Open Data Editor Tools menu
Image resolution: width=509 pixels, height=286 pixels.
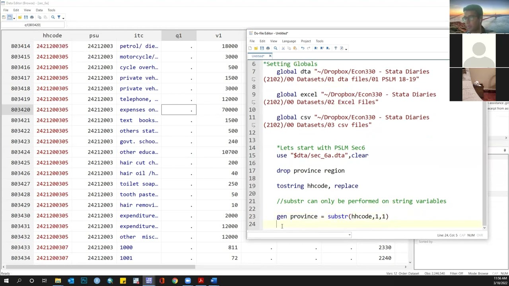[52, 10]
